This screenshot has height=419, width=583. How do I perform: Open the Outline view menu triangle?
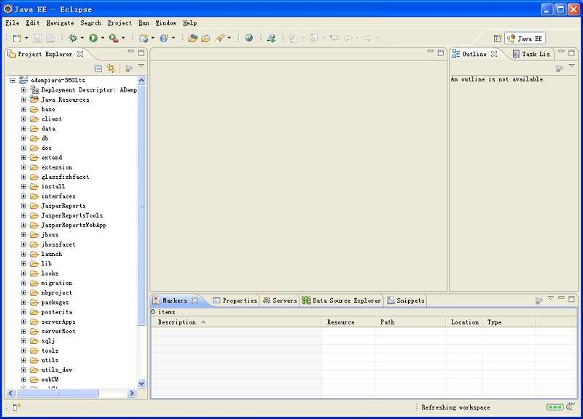(x=571, y=65)
